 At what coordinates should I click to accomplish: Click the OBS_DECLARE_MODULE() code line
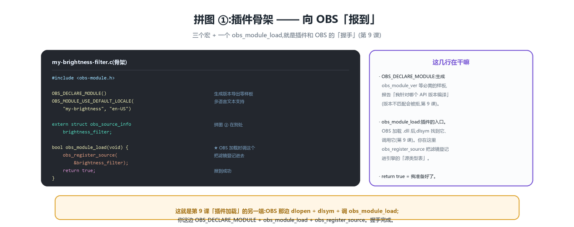(x=79, y=94)
